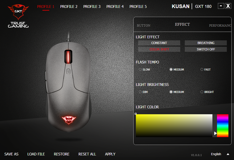Click the glowing GXT logo on the mouse
This screenshot has height=160, width=234.
coord(69,120)
